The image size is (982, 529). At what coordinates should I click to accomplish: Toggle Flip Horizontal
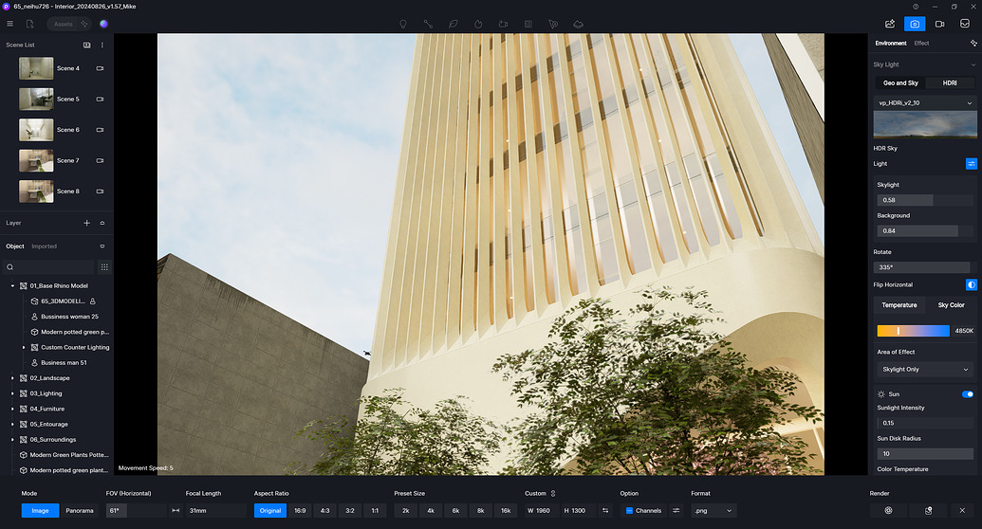[x=972, y=284]
